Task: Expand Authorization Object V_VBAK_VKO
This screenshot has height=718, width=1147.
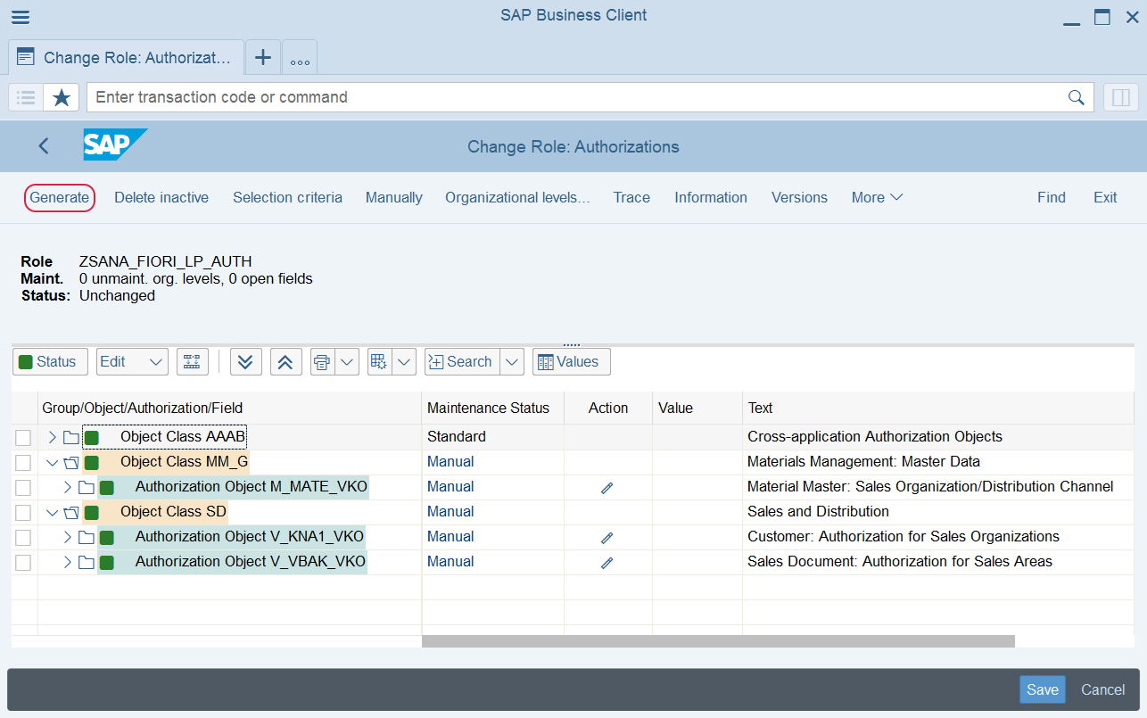Action: (67, 562)
